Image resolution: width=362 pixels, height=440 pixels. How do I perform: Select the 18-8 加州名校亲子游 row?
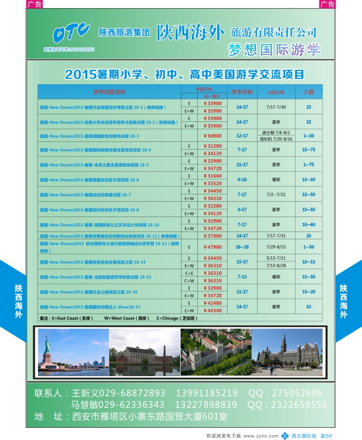tap(180, 209)
